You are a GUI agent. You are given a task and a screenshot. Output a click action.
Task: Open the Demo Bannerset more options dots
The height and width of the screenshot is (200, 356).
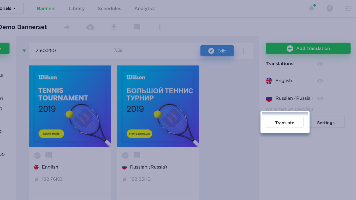pos(159,27)
